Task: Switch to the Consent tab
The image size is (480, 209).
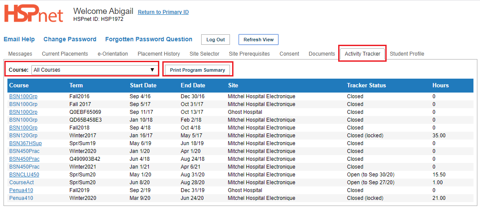Action: 289,54
